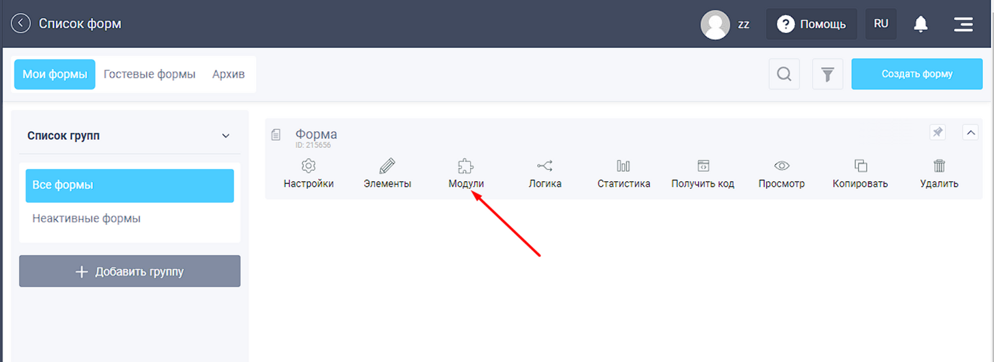This screenshot has width=994, height=362.
Task: Open the Elements pencil icon
Action: pos(387,166)
